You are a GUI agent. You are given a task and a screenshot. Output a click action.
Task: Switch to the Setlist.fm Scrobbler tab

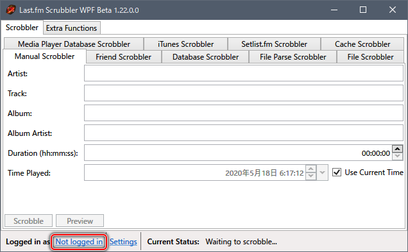point(274,44)
